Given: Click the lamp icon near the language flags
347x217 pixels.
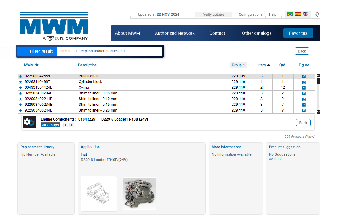Looking at the screenshot, I should [317, 14].
